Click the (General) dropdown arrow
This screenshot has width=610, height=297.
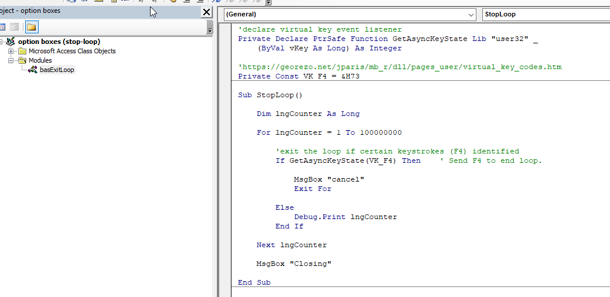click(471, 15)
